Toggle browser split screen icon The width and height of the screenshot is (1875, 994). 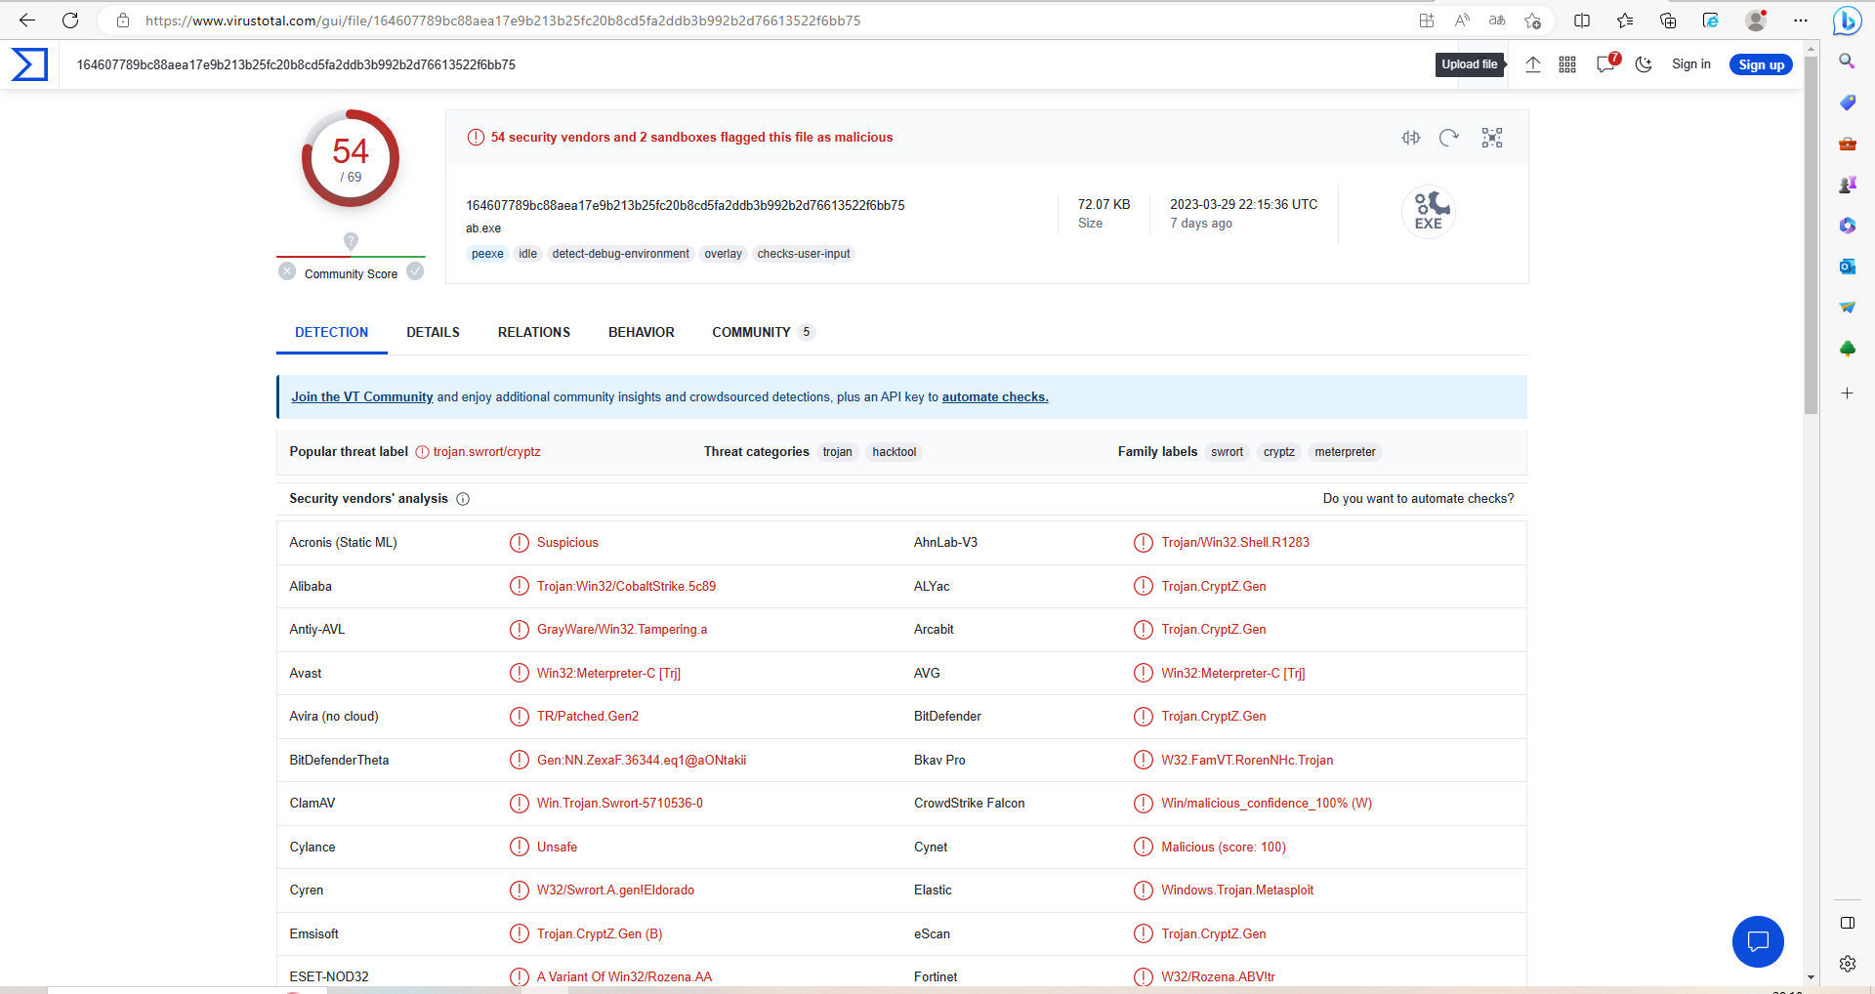1582,21
